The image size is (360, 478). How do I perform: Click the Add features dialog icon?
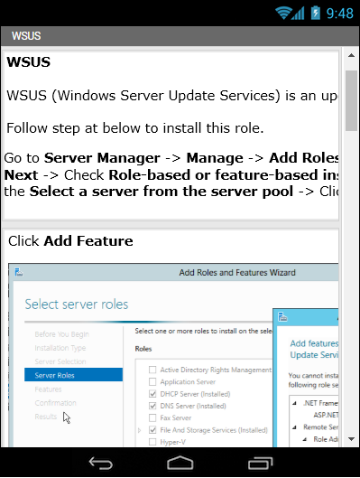pyautogui.click(x=282, y=317)
